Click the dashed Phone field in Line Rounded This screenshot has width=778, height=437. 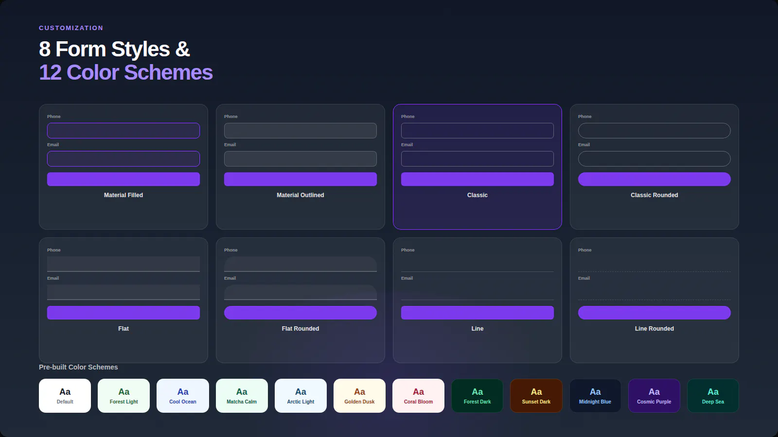point(654,264)
